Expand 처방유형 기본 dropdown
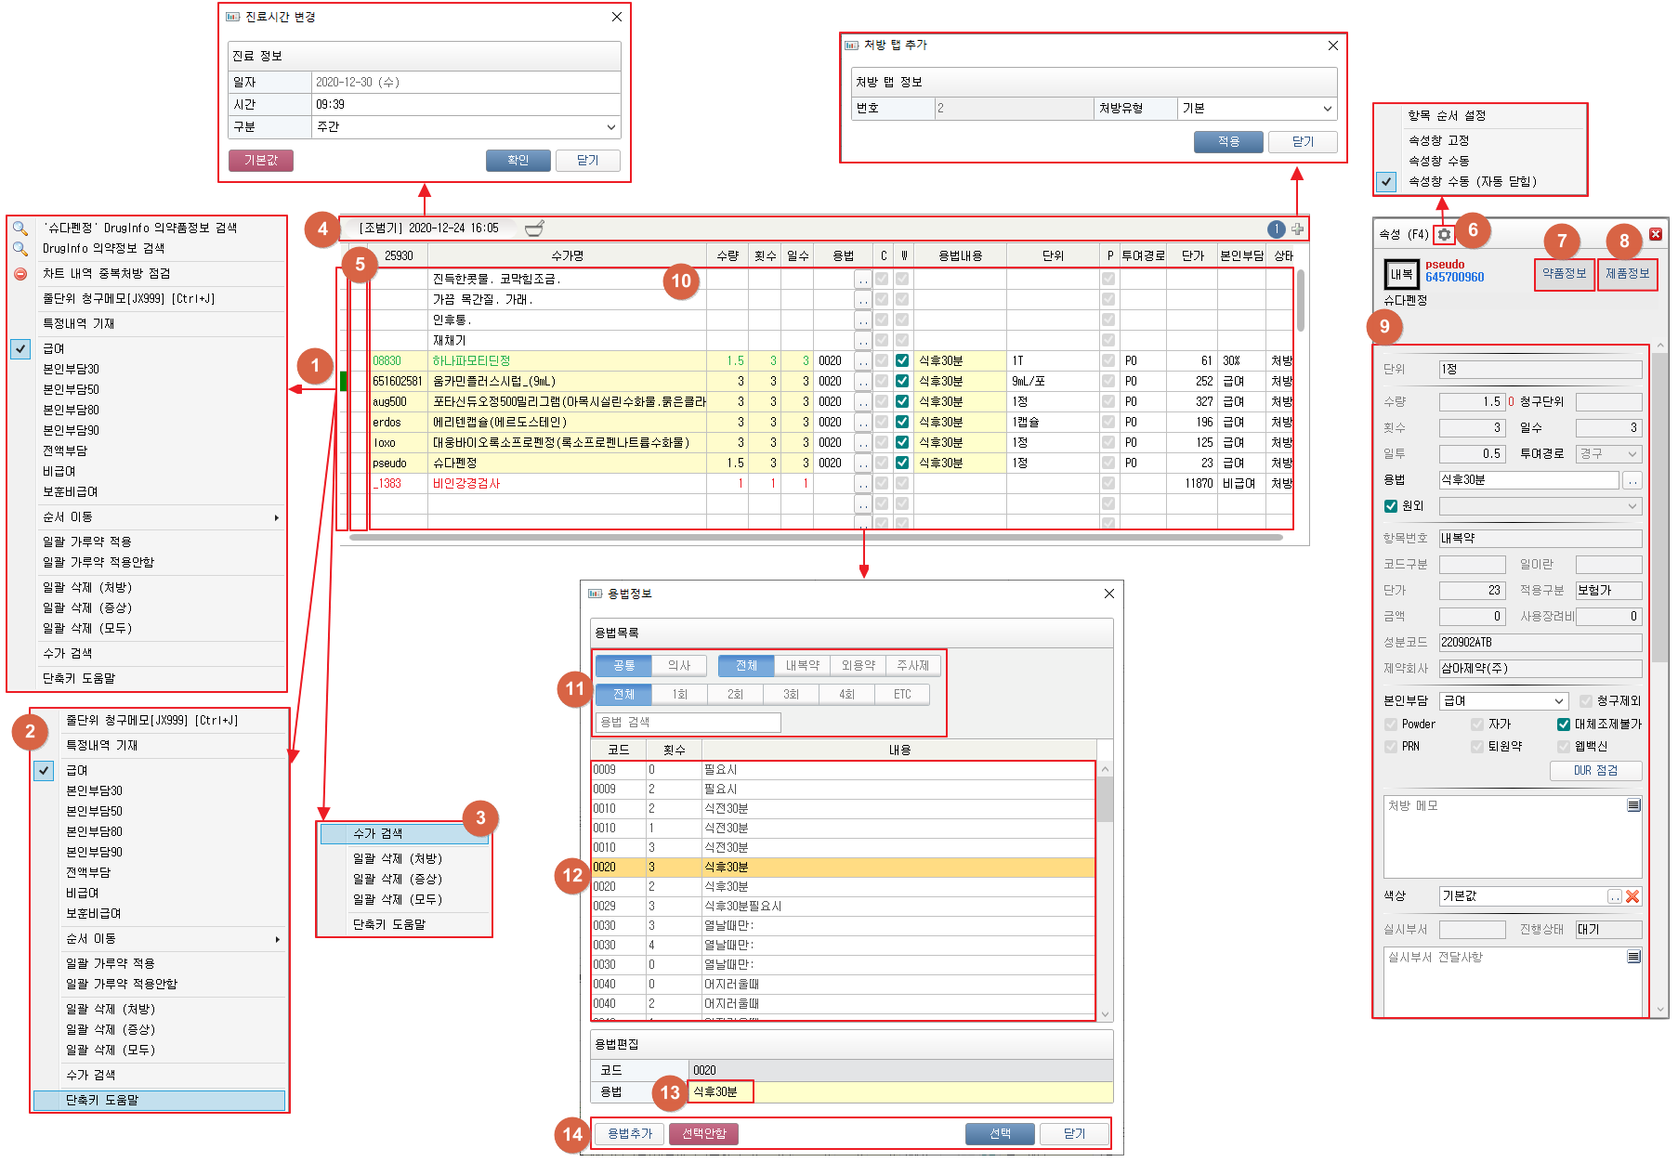This screenshot has height=1162, width=1678. click(x=1327, y=109)
